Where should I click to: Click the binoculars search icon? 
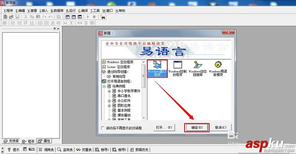(103, 17)
